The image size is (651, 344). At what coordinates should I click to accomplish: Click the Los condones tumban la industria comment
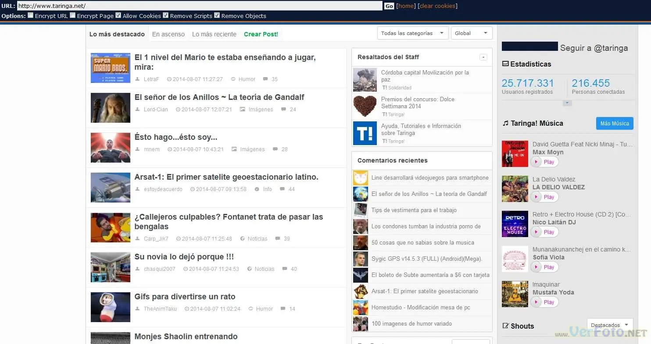coord(426,227)
